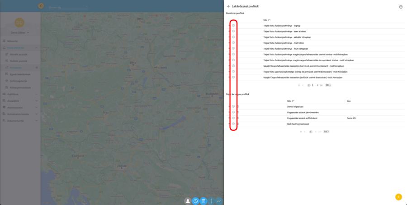
Task: Open the rows-per-page dropdown under Rendszer profilok
Action: coord(328,85)
